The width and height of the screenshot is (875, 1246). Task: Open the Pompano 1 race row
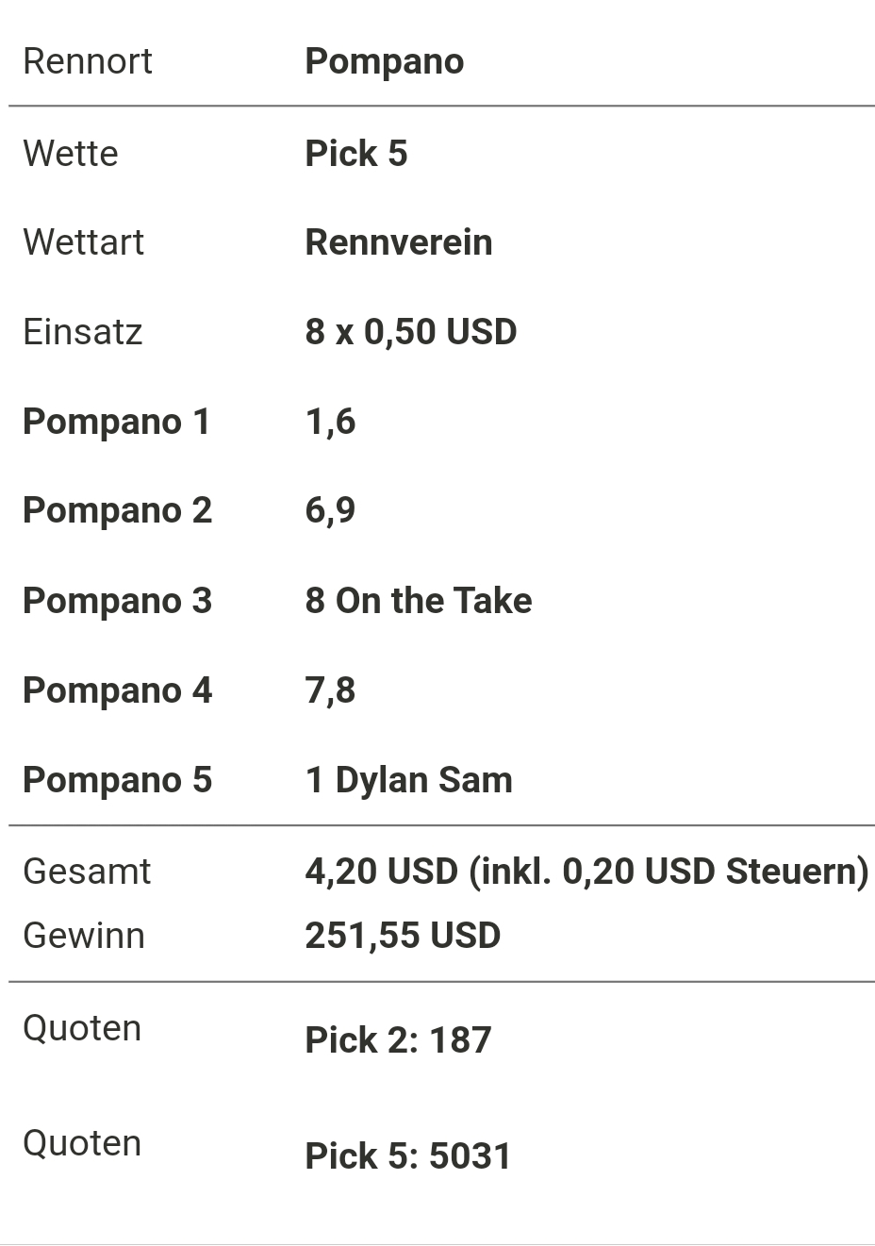point(441,422)
